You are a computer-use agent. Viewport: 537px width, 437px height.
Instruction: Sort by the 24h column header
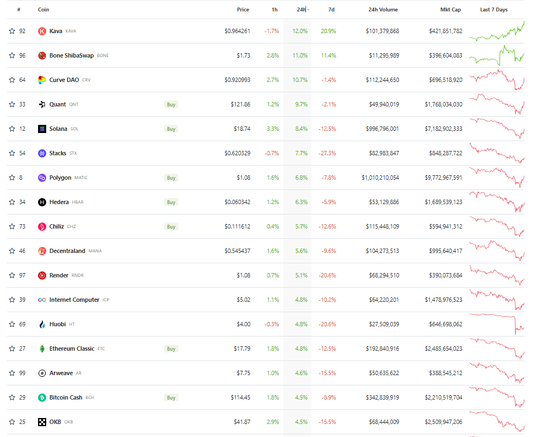(301, 10)
